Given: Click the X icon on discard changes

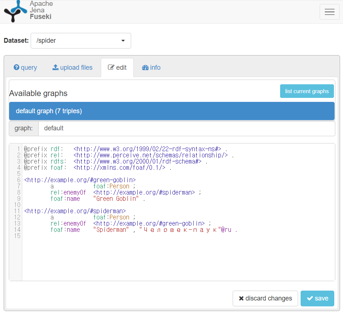Looking at the screenshot, I should point(241,298).
